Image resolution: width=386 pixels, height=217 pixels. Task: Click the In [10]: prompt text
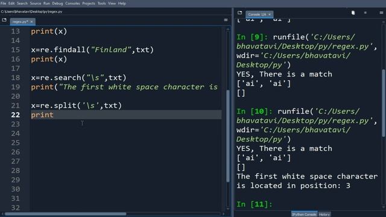[x=255, y=112]
